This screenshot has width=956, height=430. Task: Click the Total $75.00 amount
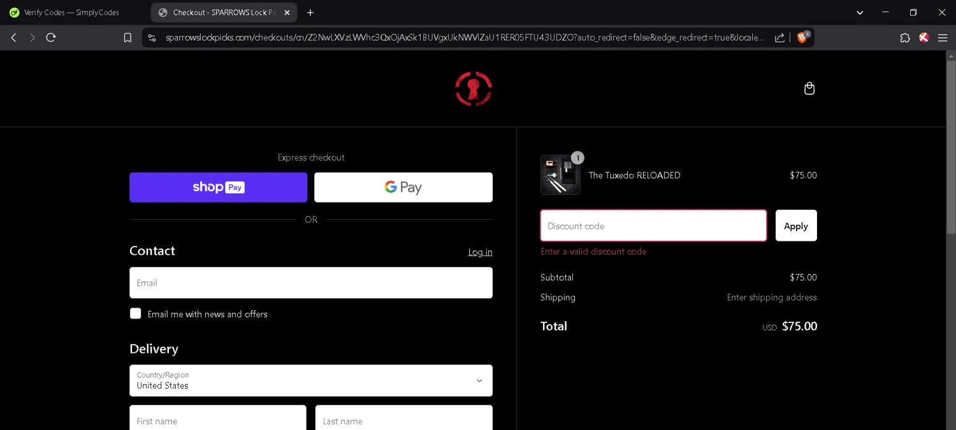point(799,326)
